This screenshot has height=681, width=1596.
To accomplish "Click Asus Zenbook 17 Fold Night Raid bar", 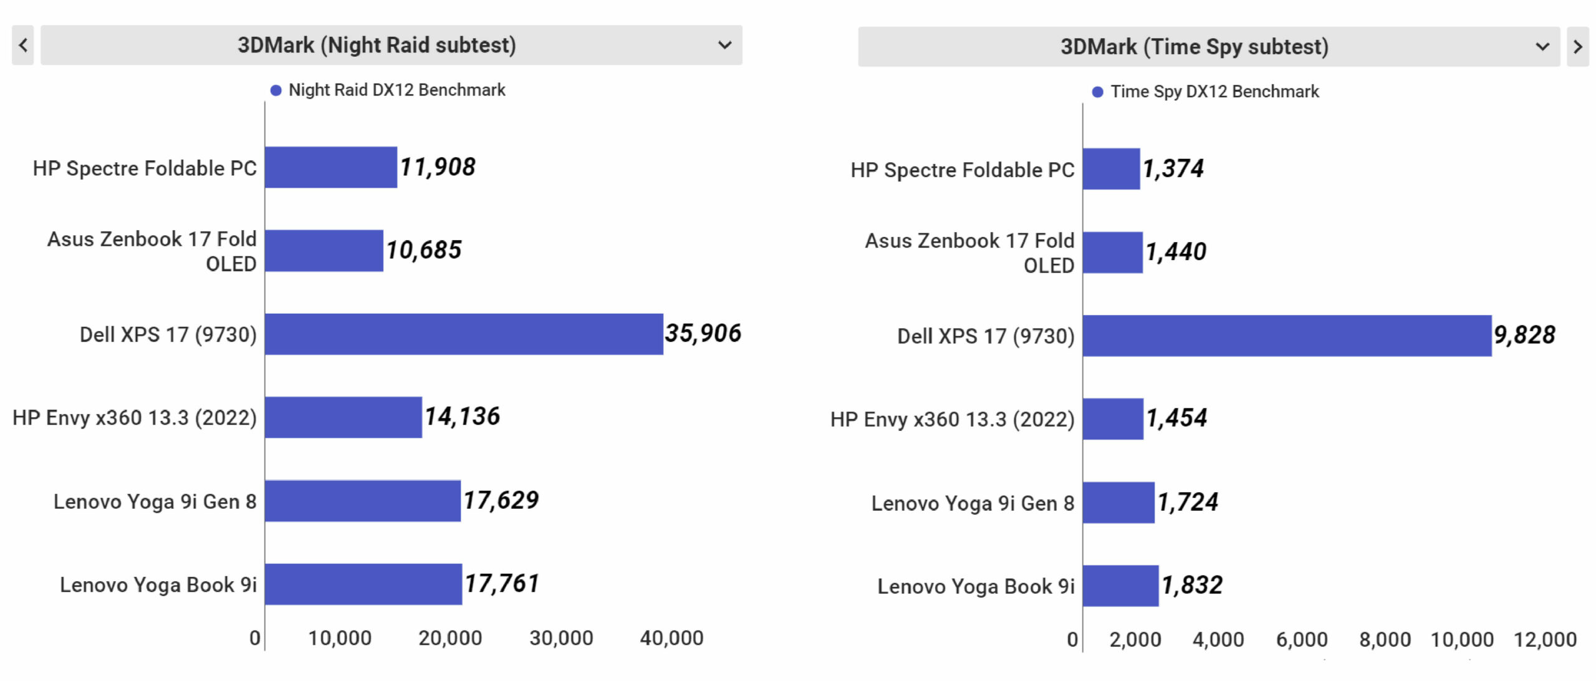I will point(324,251).
